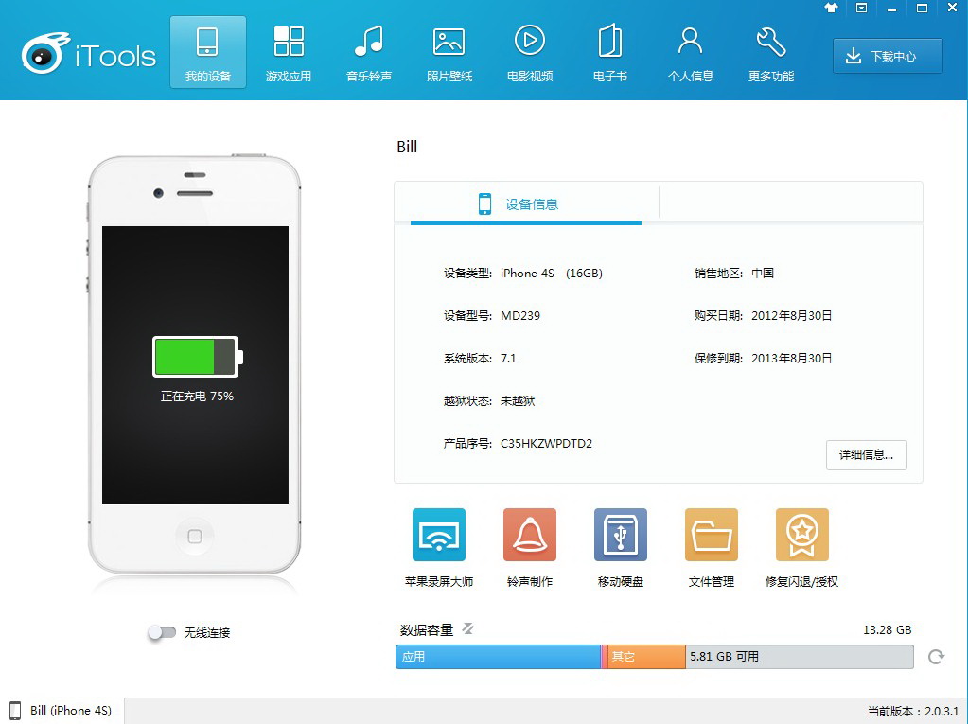
Task: Click the 下载中心 download center button
Action: [x=887, y=55]
